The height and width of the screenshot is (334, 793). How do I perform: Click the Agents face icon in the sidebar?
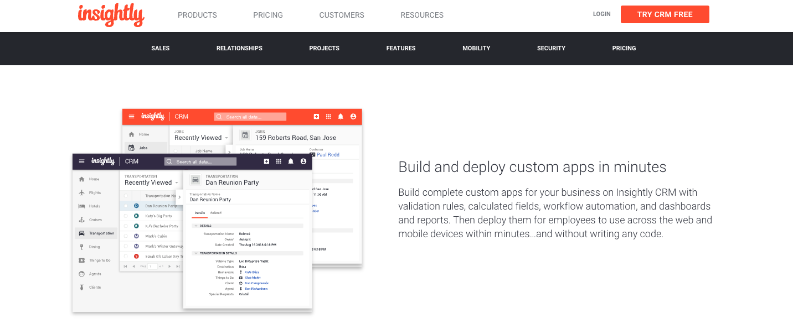[81, 274]
